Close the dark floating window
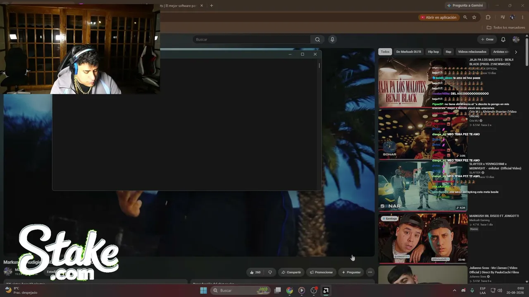This screenshot has height=297, width=529. click(315, 54)
